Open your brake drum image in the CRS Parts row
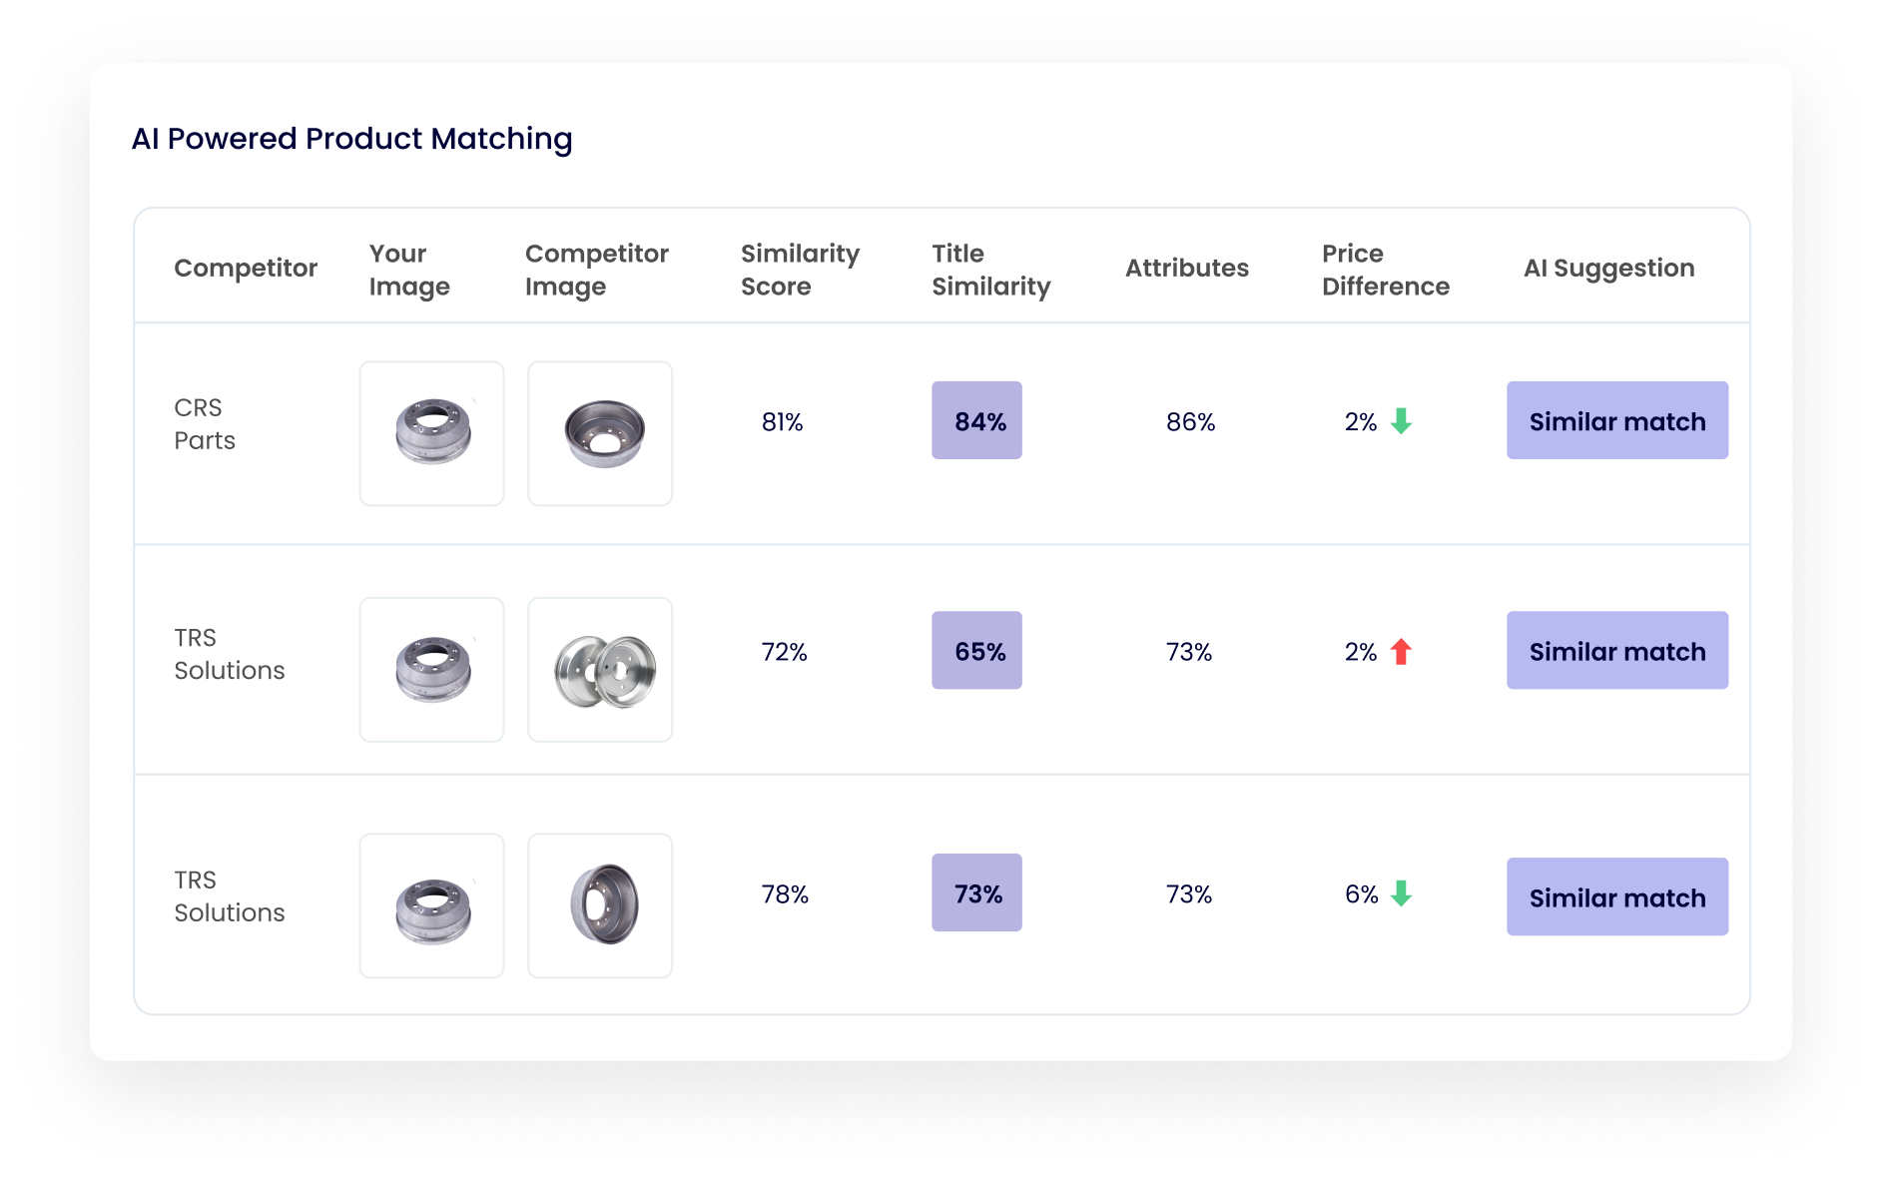The height and width of the screenshot is (1178, 1883). (431, 431)
